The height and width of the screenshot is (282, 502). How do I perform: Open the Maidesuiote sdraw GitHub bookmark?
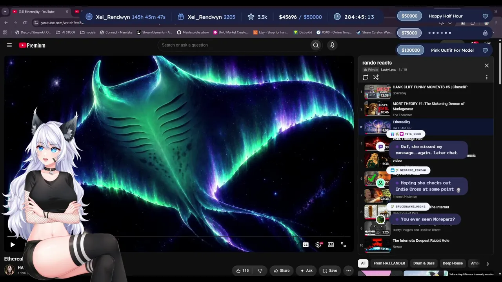[193, 33]
